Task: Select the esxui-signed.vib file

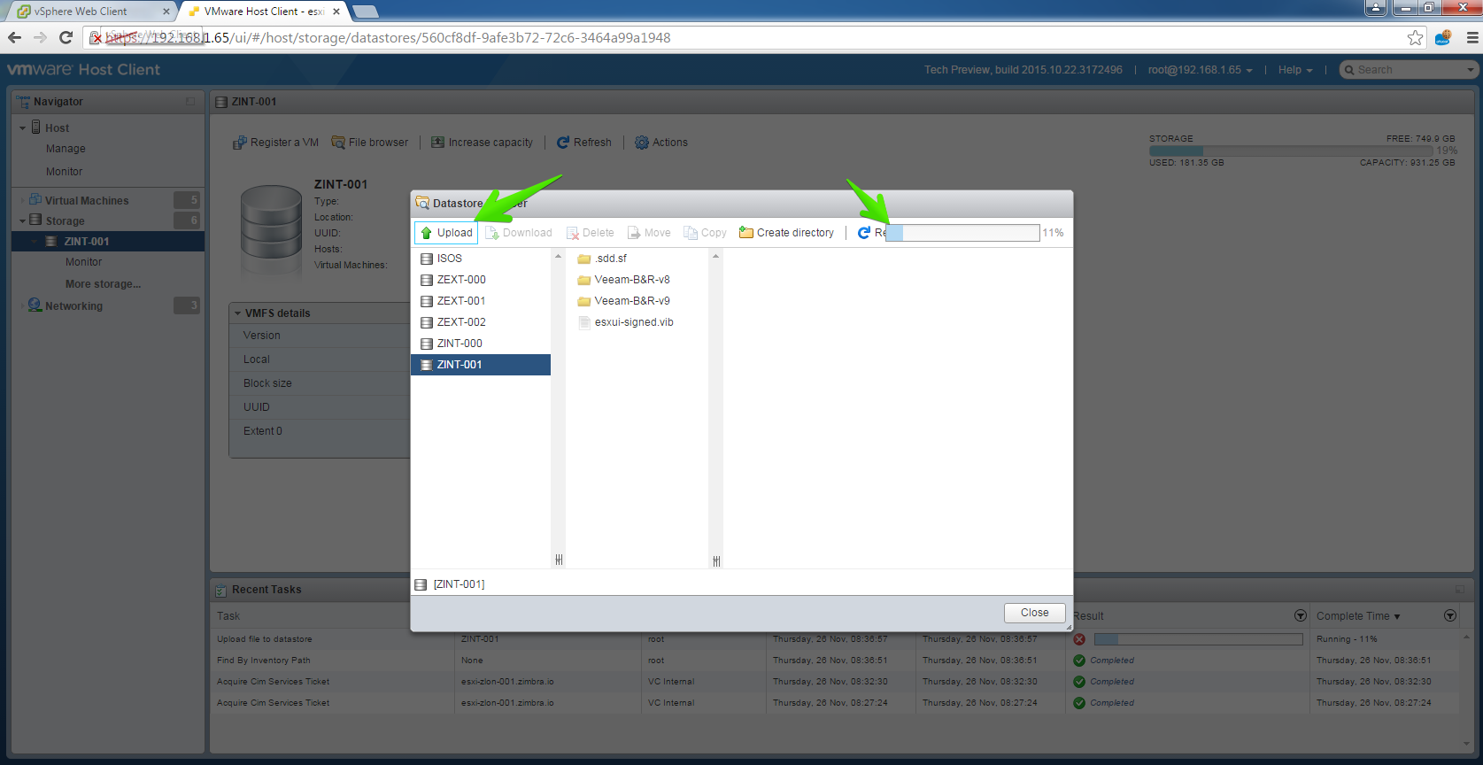Action: (625, 322)
